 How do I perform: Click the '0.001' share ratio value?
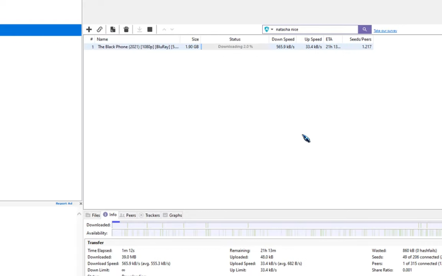pyautogui.click(x=407, y=270)
